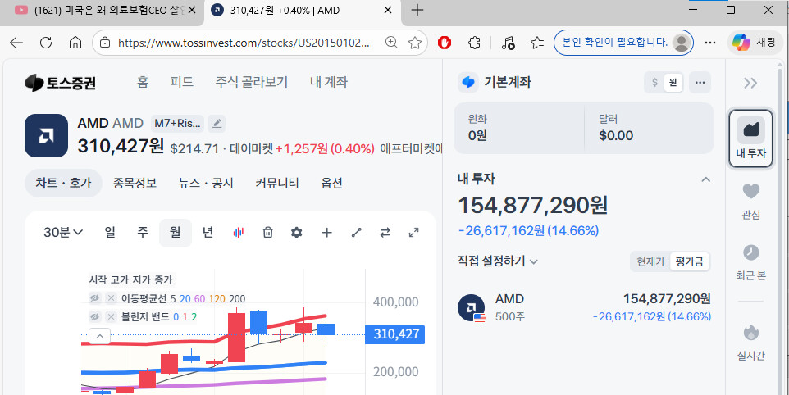Select the 월 chart period
This screenshot has width=789, height=395.
[176, 233]
